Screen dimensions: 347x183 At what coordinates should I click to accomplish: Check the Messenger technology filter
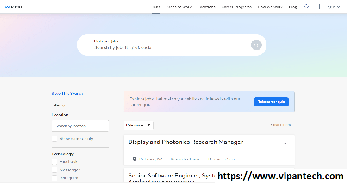pos(55,170)
